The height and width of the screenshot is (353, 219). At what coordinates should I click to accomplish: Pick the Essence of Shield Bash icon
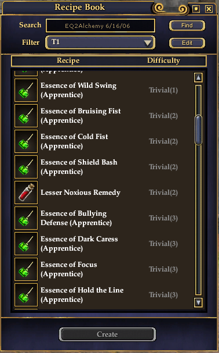point(26,167)
